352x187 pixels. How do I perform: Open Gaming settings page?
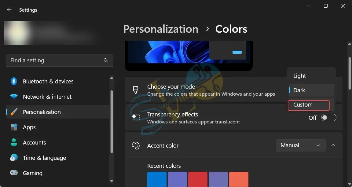tap(58, 173)
